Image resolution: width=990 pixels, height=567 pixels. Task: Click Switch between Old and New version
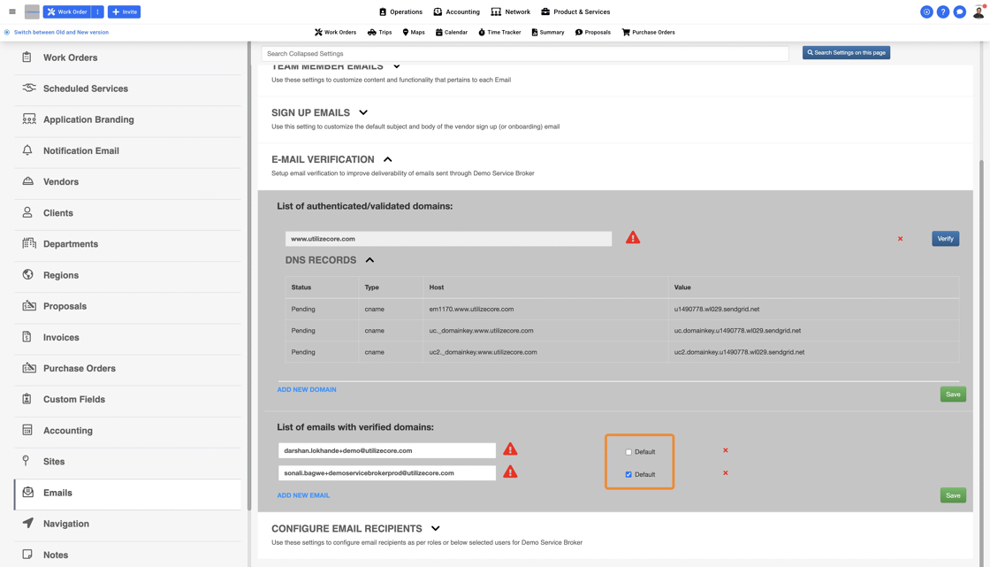61,32
